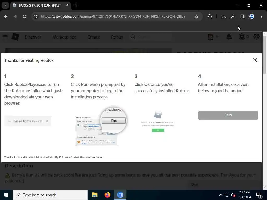Image resolution: width=267 pixels, height=200 pixels.
Task: Open Firefox from taskbar
Action: pyautogui.click(x=107, y=195)
